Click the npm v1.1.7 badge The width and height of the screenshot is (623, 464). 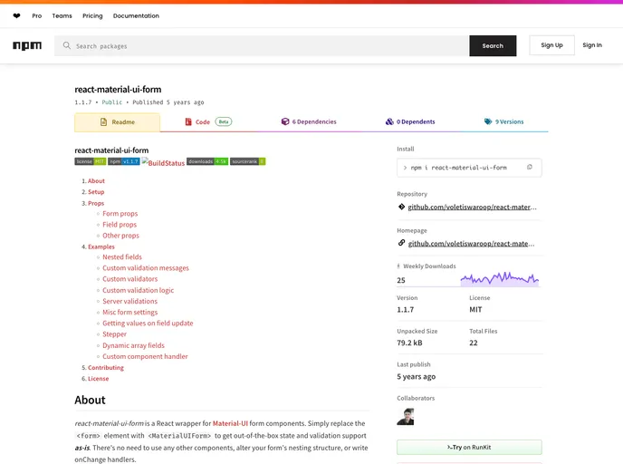[123, 161]
